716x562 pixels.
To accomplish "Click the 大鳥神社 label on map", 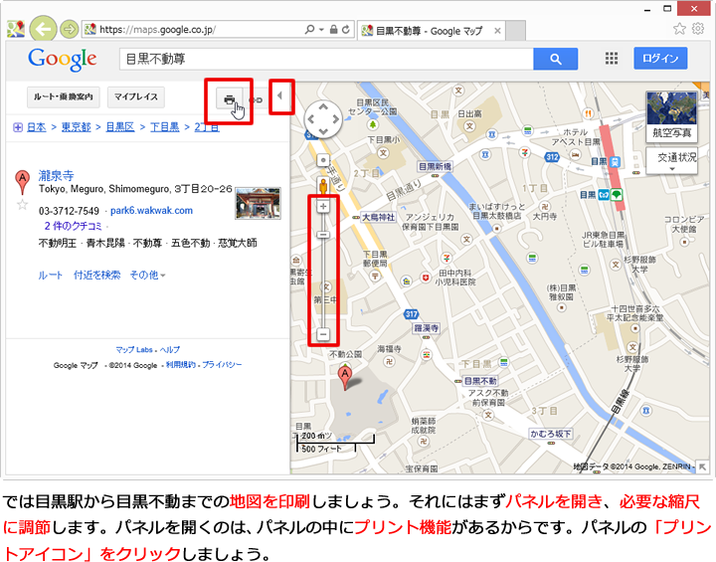I will [x=378, y=217].
